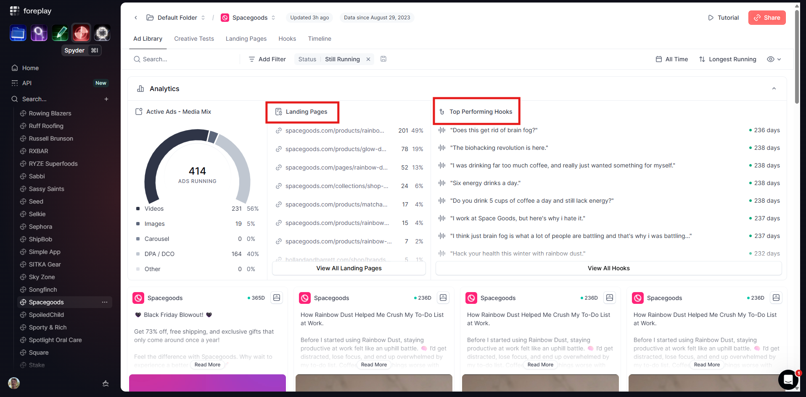Select Sky Zone in sidebar
This screenshot has width=806, height=397.
click(42, 277)
